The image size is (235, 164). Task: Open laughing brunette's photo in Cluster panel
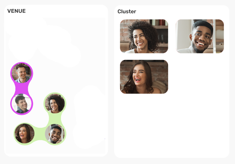[144, 77]
